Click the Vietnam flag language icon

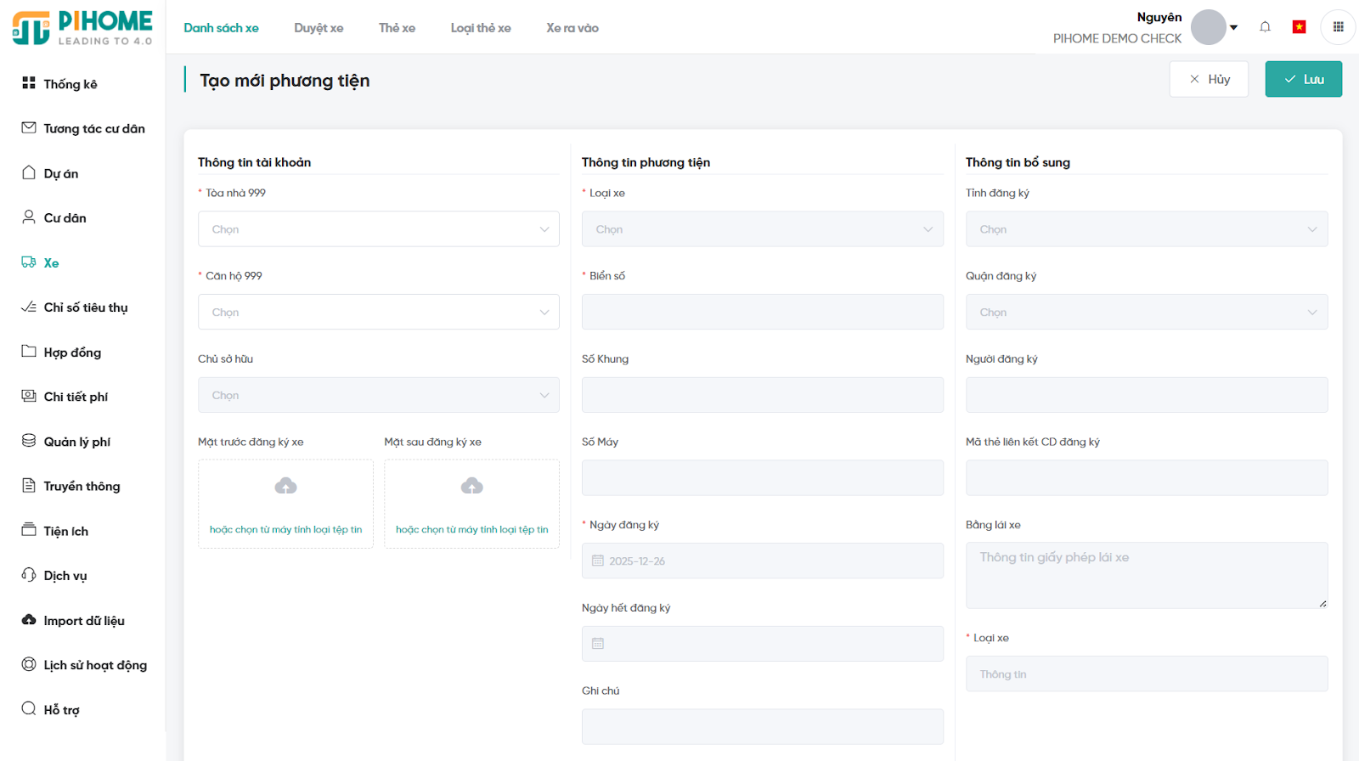point(1299,27)
